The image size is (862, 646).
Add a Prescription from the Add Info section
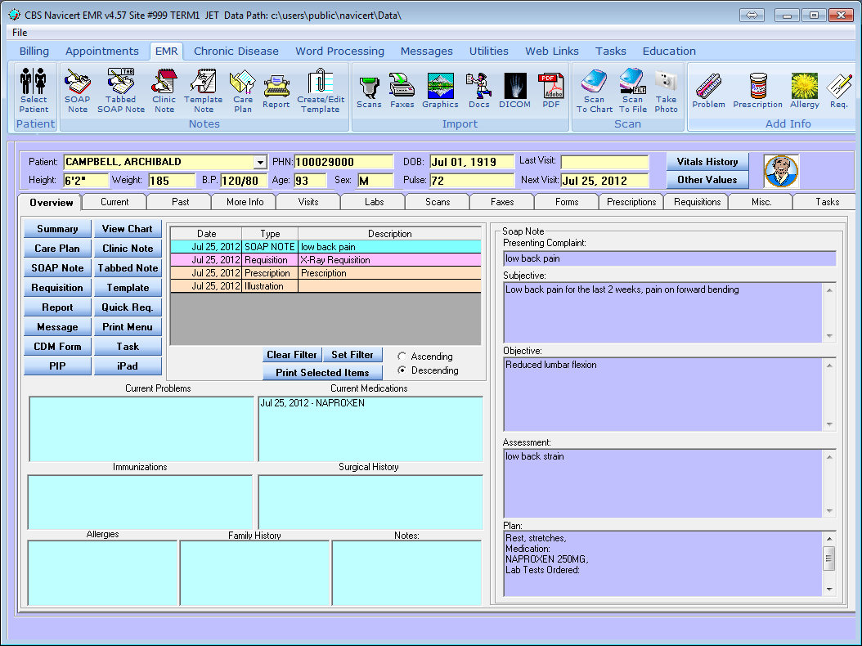click(757, 90)
